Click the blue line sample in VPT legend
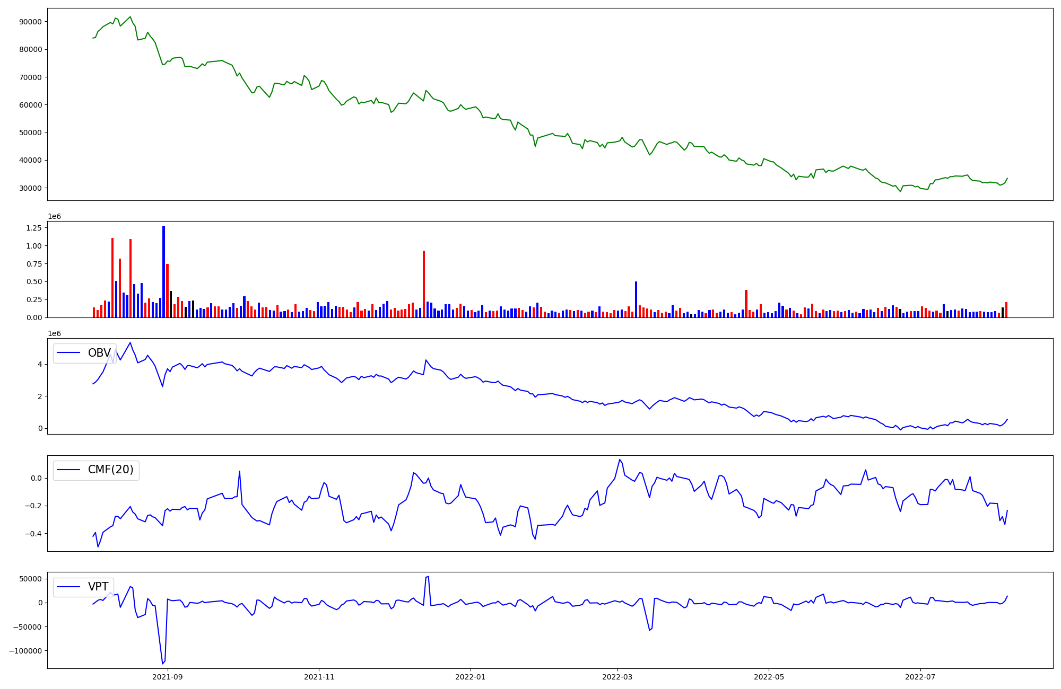Viewport: 1061px width, 689px height. click(x=68, y=587)
